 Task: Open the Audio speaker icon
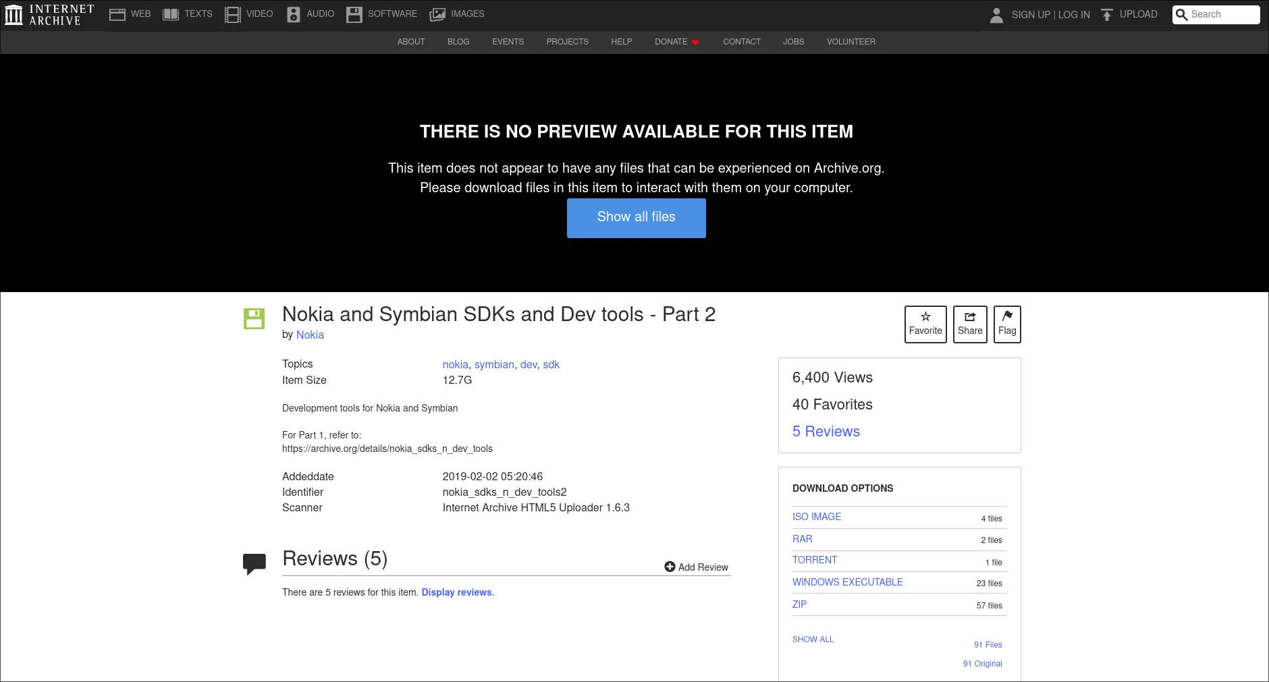tap(294, 14)
